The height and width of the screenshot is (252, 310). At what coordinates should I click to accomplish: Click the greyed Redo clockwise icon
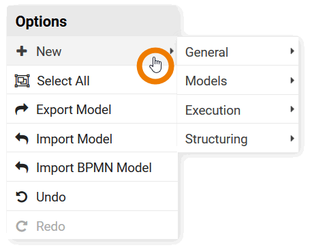(x=22, y=226)
